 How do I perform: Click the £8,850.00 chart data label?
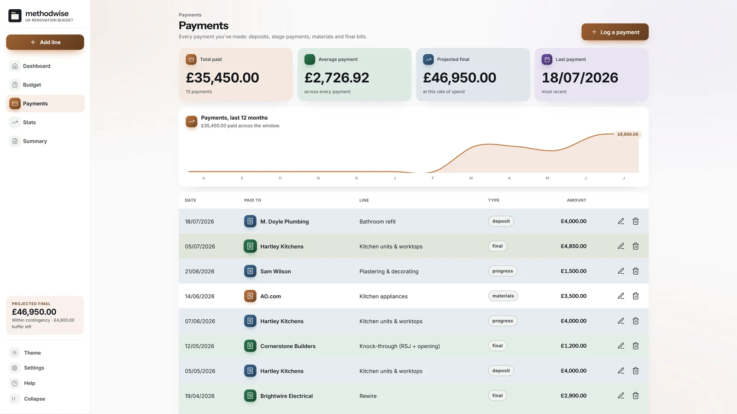[x=628, y=134]
